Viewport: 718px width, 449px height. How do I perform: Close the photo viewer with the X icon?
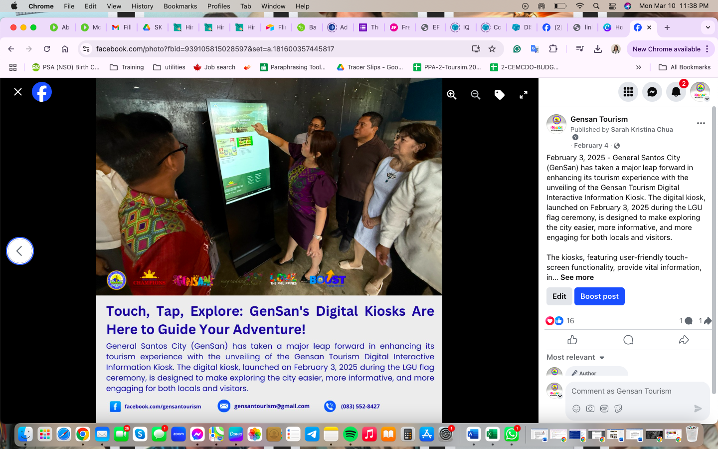pos(18,92)
